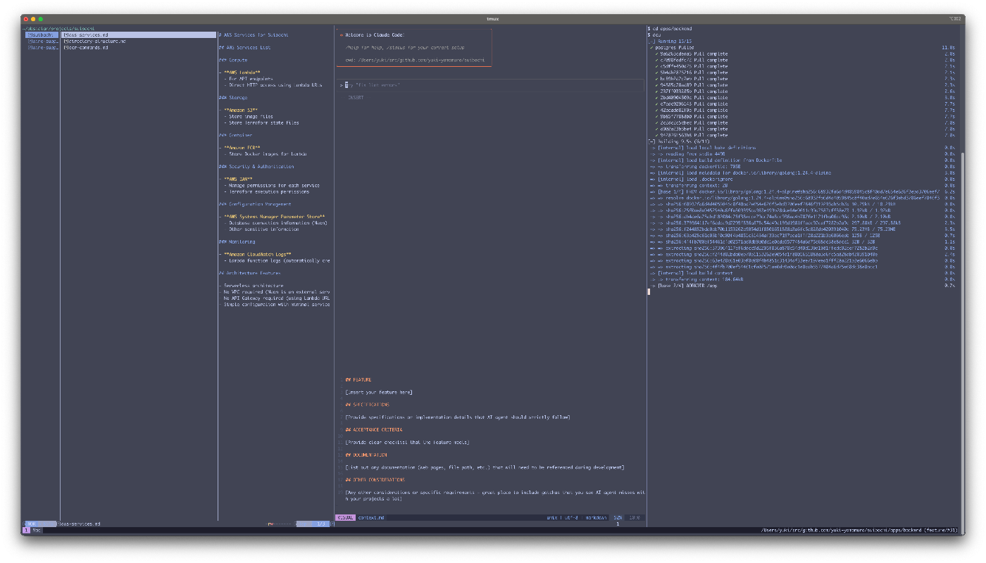Screen dimensions: 986x563
Task: Click context.md filename in vim statusline
Action: coord(371,517)
